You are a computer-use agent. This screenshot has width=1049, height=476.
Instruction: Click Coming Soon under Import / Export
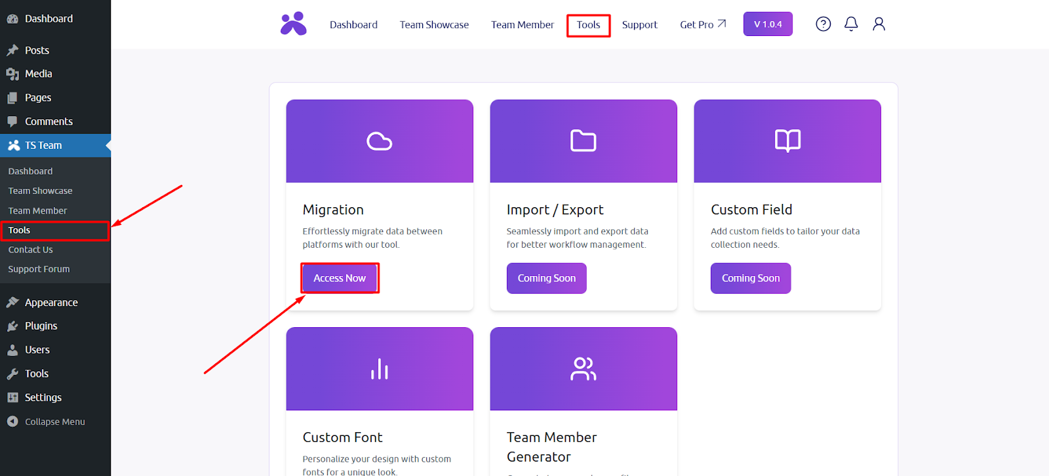click(546, 278)
